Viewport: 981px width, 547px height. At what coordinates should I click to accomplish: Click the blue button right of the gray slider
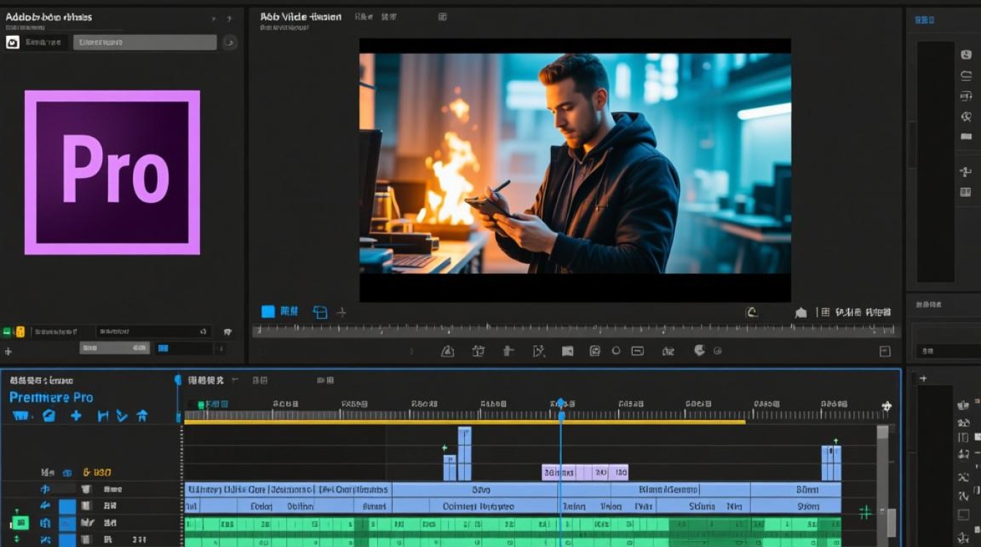pyautogui.click(x=163, y=349)
